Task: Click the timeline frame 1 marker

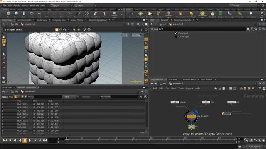Action: (67, 138)
